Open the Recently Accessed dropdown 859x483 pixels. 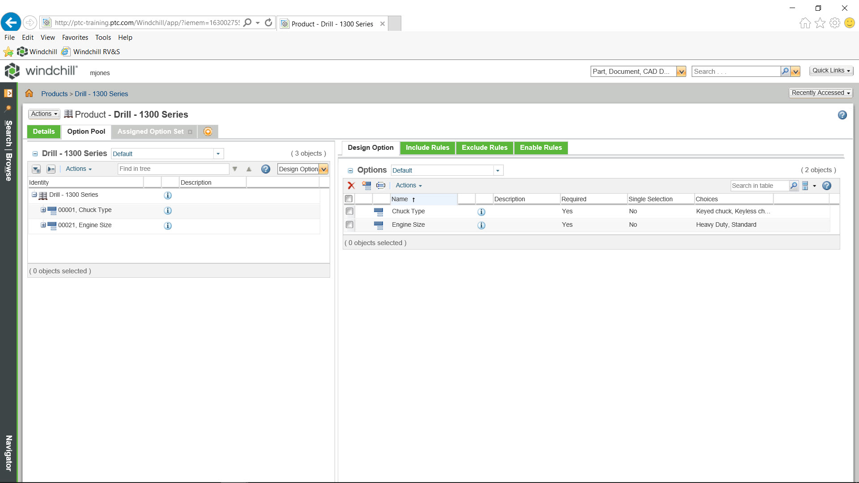pyautogui.click(x=821, y=93)
